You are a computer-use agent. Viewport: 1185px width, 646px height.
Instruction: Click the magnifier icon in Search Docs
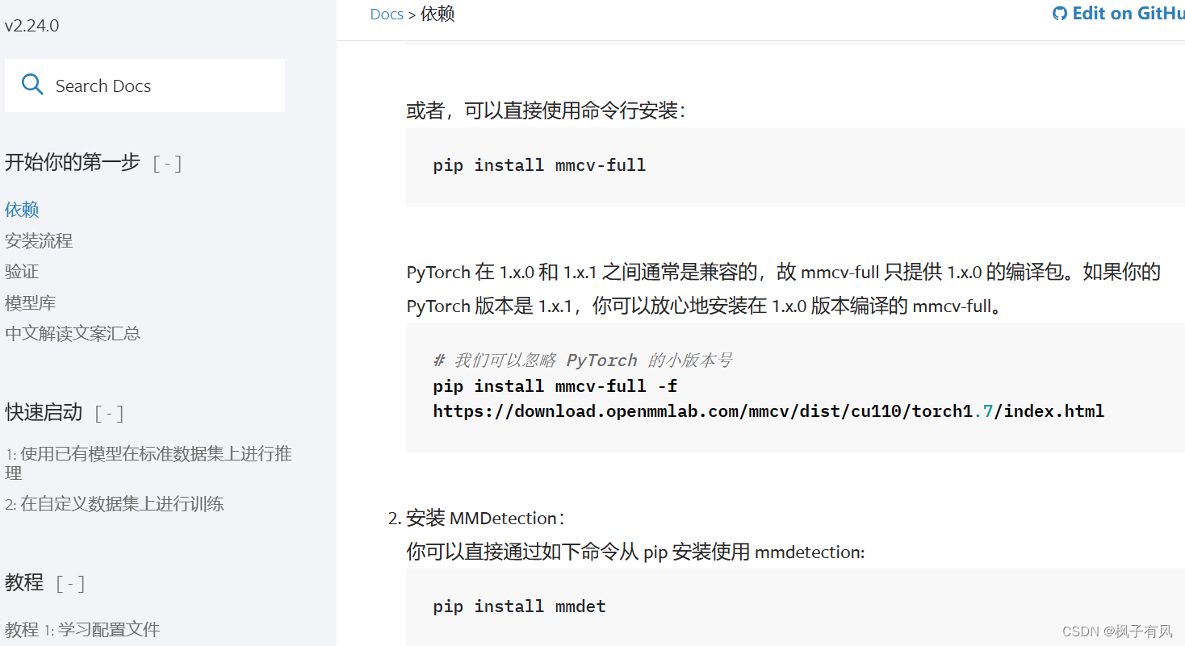[x=32, y=84]
